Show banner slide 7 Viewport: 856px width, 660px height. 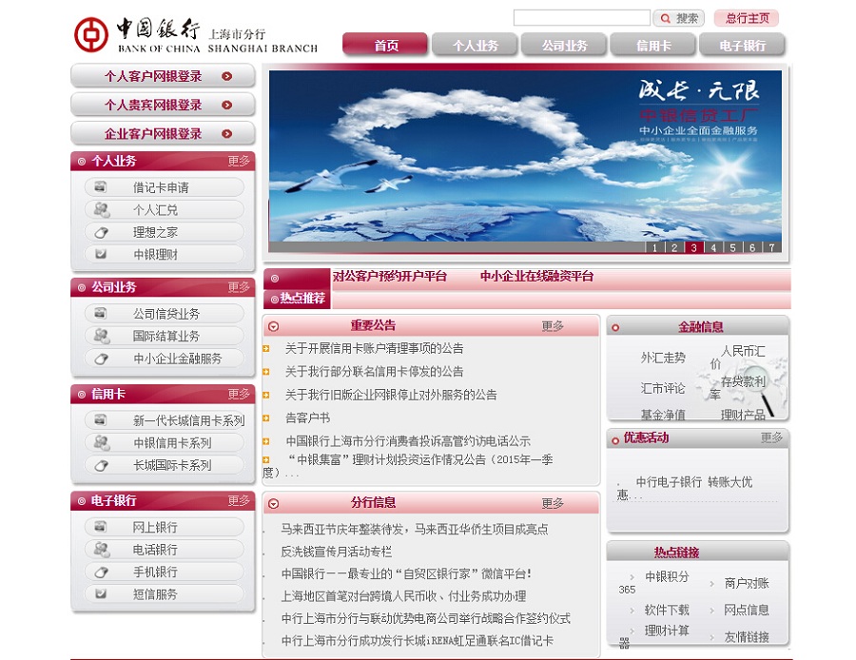[x=772, y=247]
